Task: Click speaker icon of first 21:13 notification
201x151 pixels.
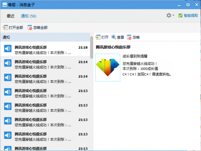Action: [x=8, y=92]
